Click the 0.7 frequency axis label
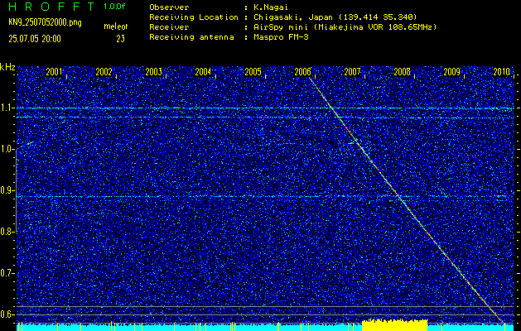The image size is (521, 331). [7, 273]
